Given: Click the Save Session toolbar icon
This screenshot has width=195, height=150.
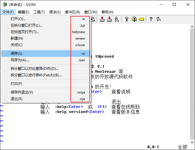Looking at the screenshot, I should click(x=109, y=19).
